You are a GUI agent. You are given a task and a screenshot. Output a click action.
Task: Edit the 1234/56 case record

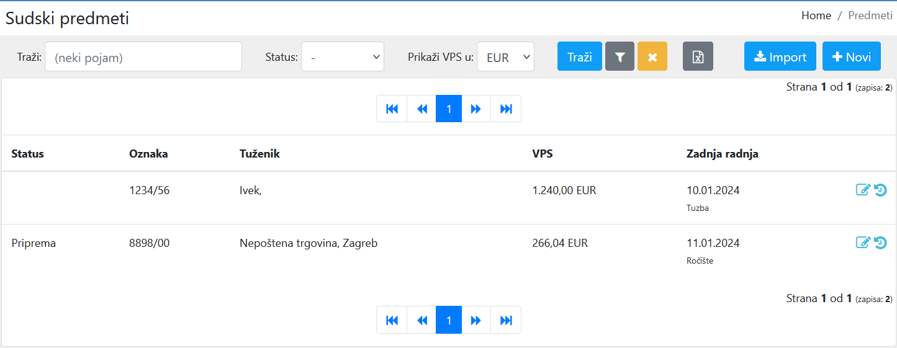tap(863, 190)
